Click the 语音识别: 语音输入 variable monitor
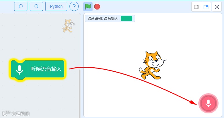The height and width of the screenshot is (118, 224). (110, 18)
